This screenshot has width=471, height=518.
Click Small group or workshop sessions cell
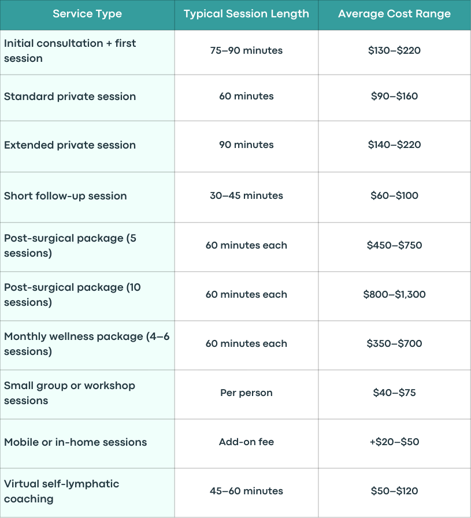87,394
